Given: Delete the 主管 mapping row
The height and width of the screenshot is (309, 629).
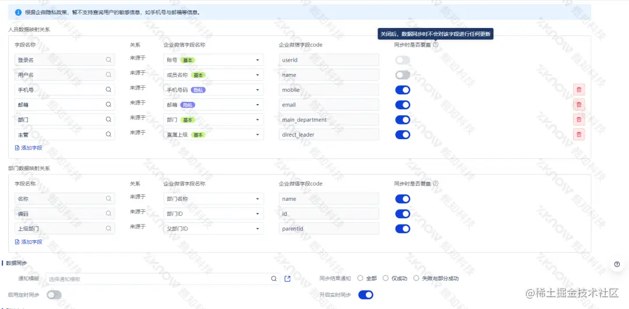Looking at the screenshot, I should coord(579,134).
